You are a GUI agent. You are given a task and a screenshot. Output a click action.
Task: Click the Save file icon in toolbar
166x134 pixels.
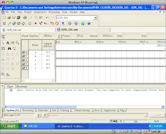coord(14,18)
